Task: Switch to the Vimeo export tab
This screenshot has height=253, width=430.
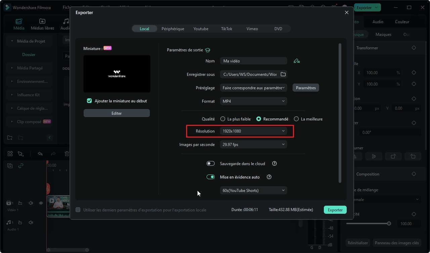Action: (x=252, y=29)
